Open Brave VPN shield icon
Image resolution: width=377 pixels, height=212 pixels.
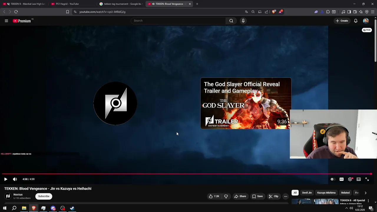(367, 12)
